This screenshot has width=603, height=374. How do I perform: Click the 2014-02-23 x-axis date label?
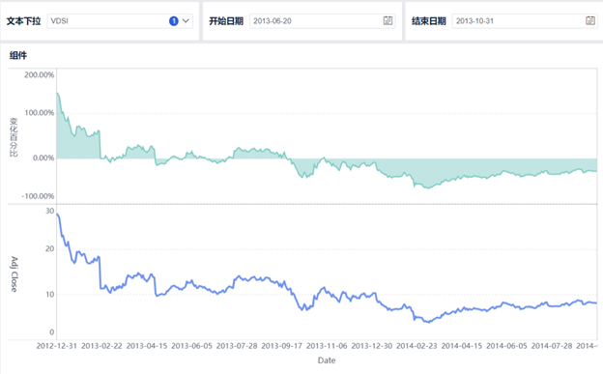pyautogui.click(x=416, y=346)
